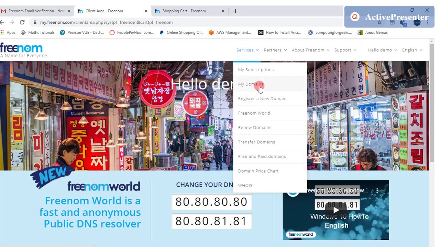Open PeoplePerHour bookmark

[x=131, y=33]
